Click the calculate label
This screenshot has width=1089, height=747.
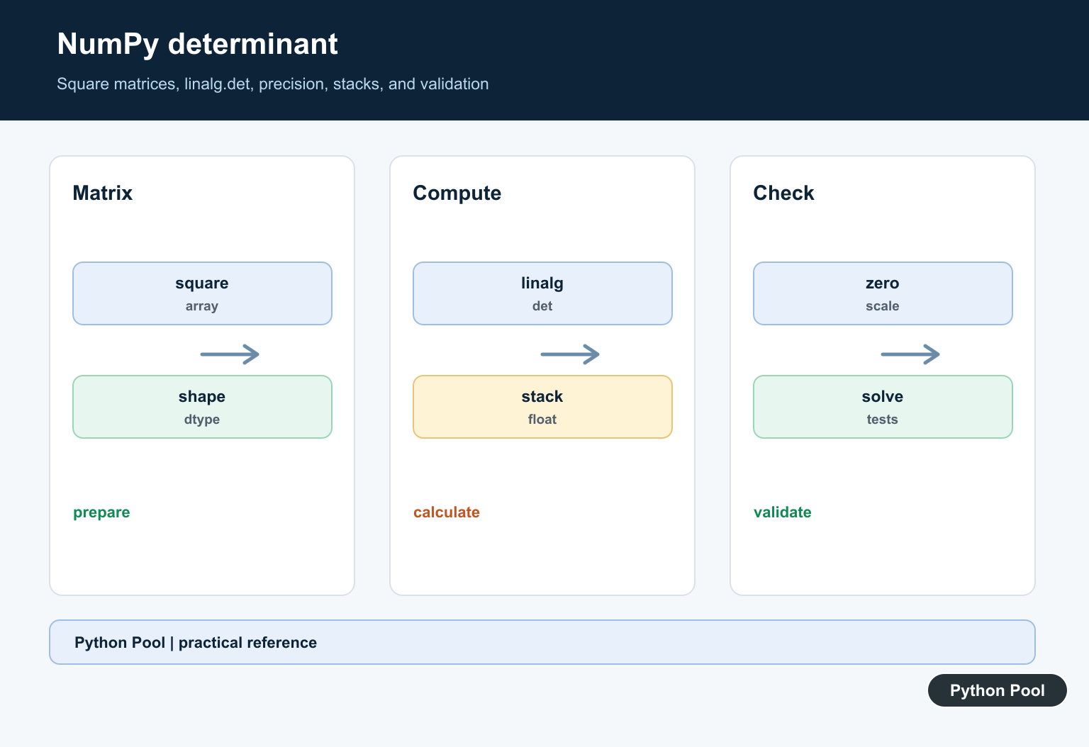click(447, 512)
